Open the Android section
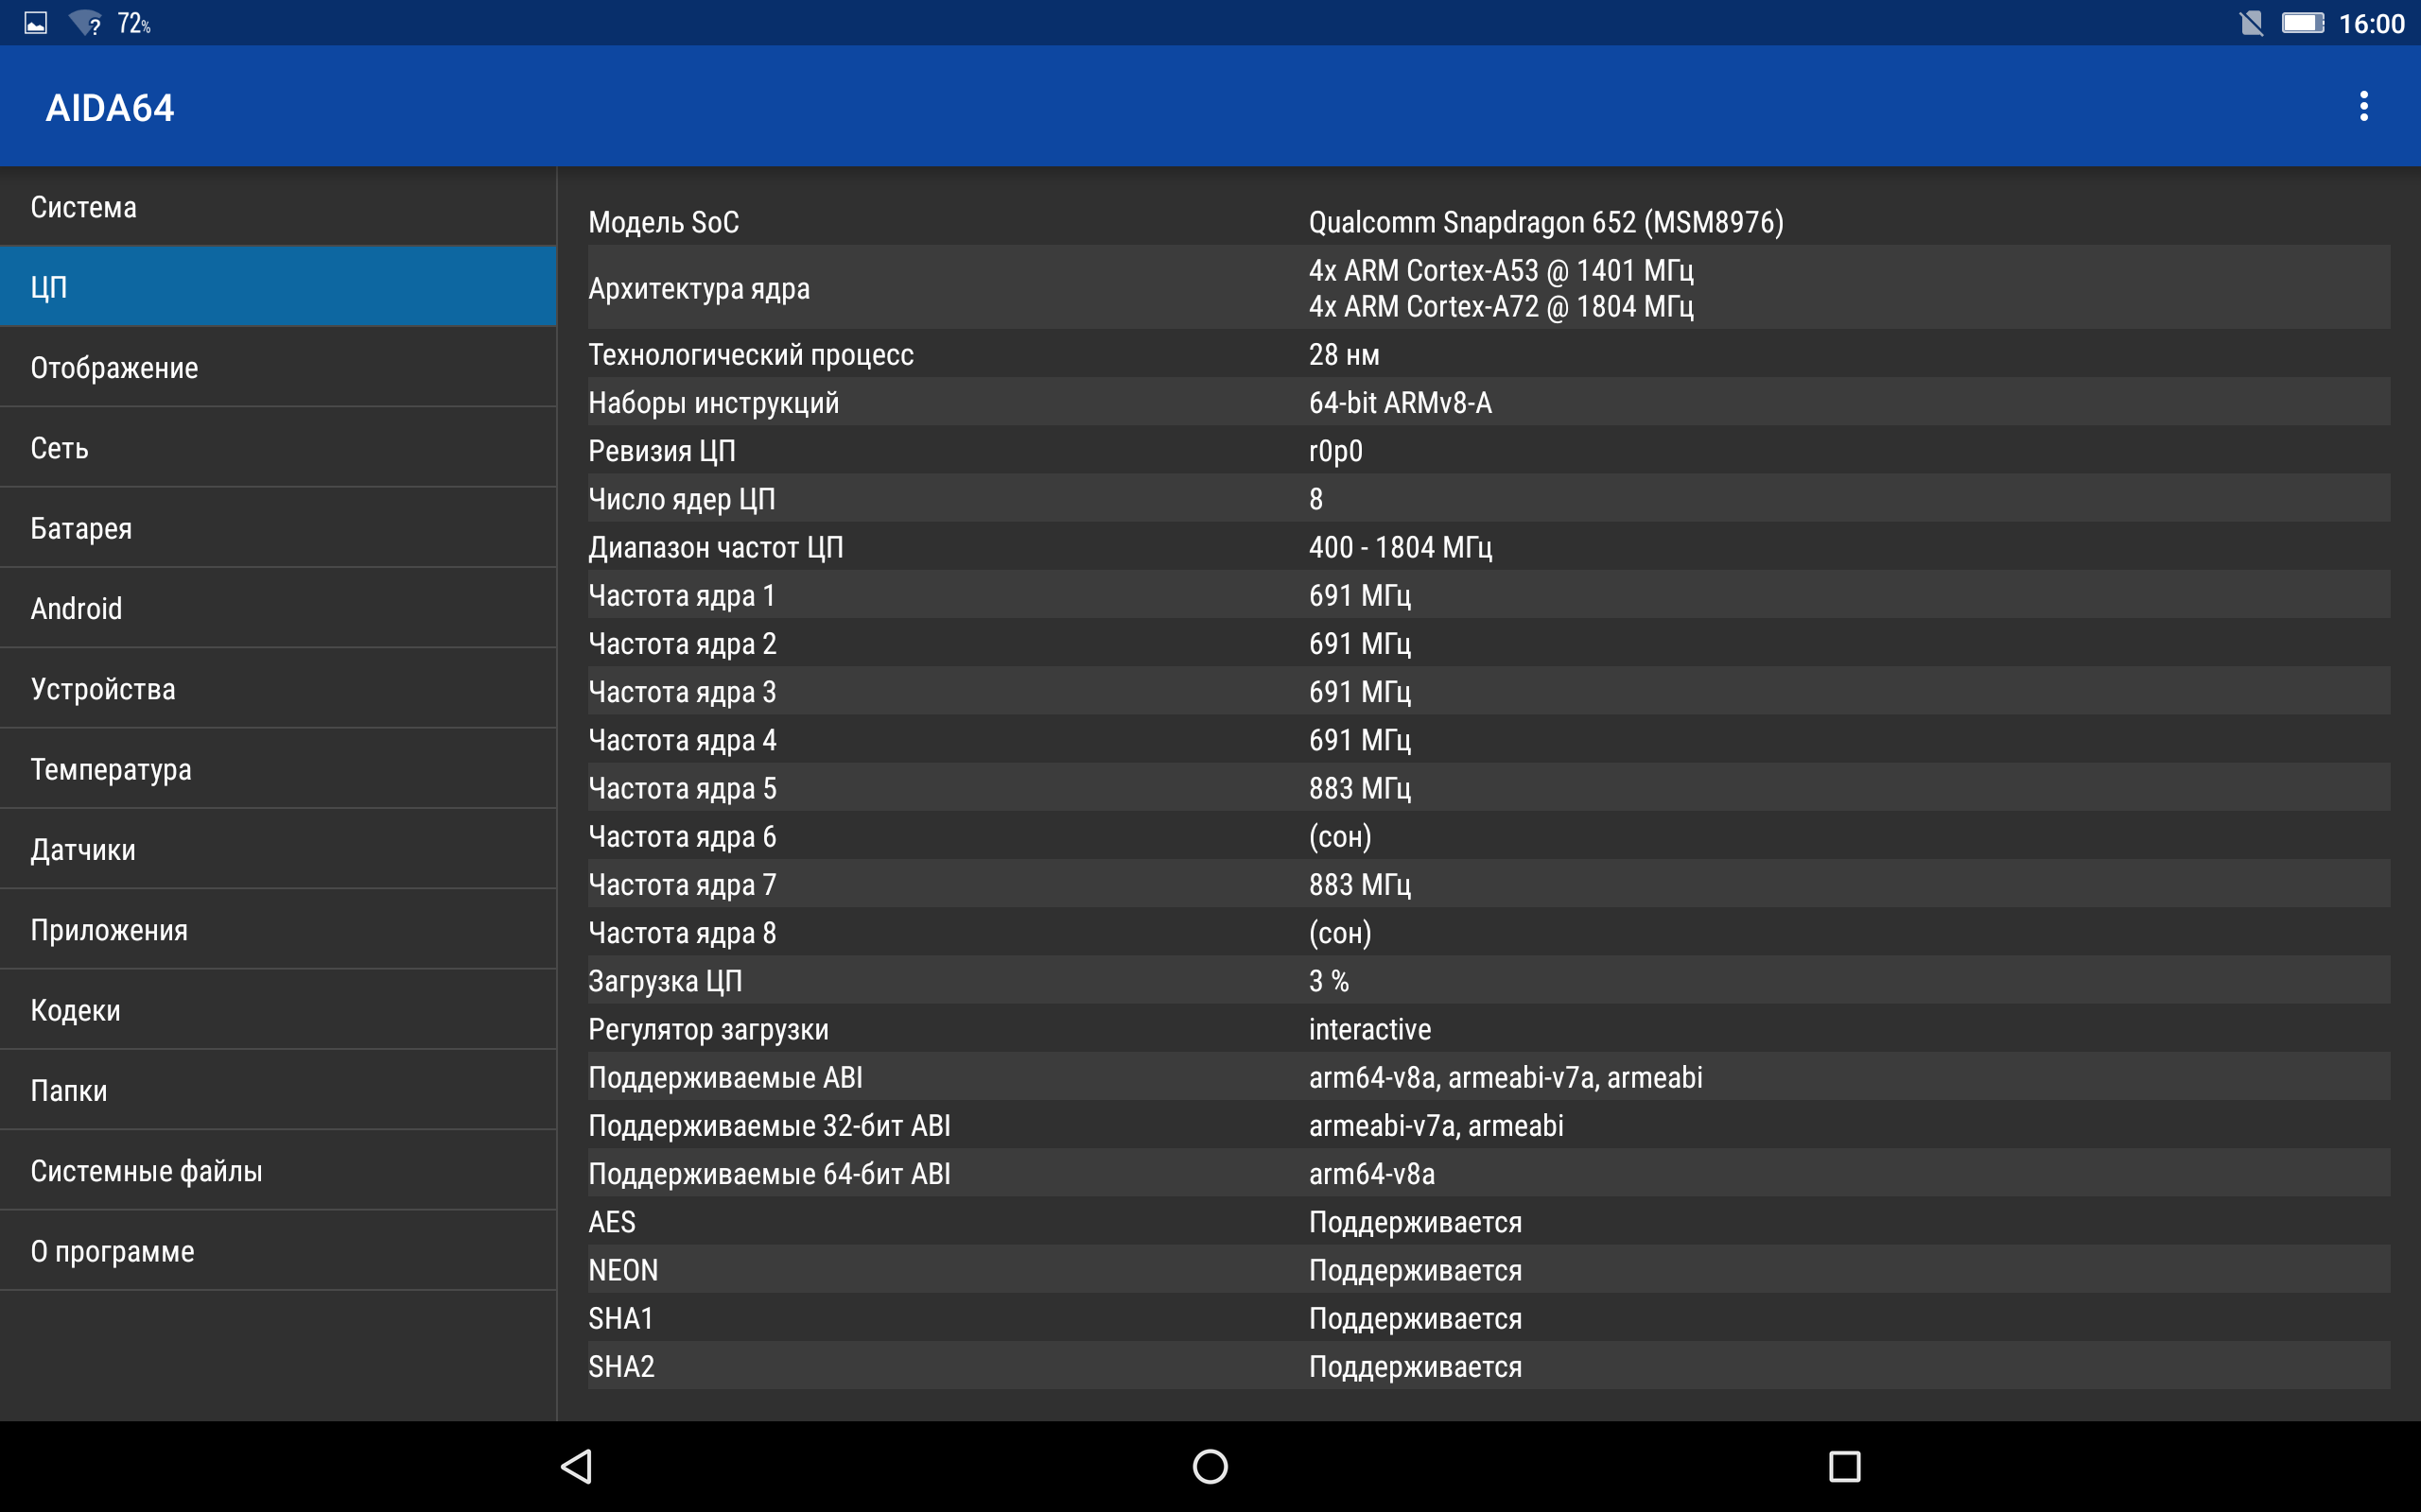This screenshot has width=2421, height=1512. 278,608
